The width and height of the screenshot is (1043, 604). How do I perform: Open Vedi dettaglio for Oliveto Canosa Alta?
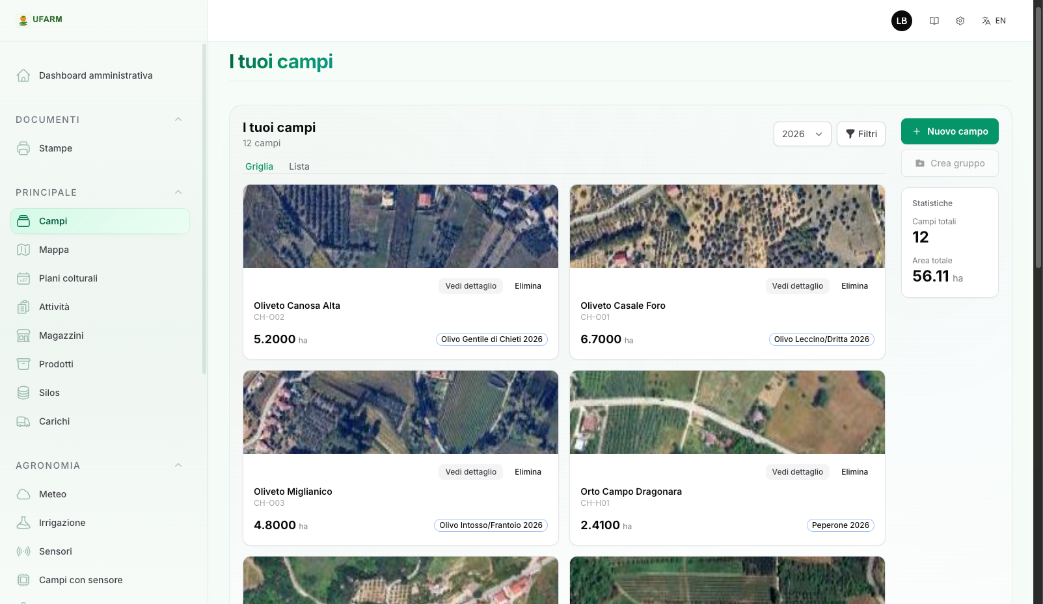470,286
